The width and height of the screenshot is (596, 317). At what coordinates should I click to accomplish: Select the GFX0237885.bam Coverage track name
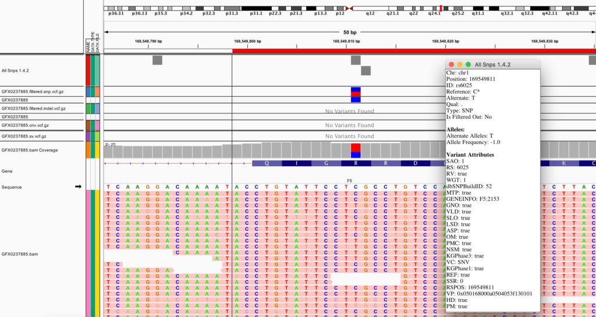click(x=30, y=150)
